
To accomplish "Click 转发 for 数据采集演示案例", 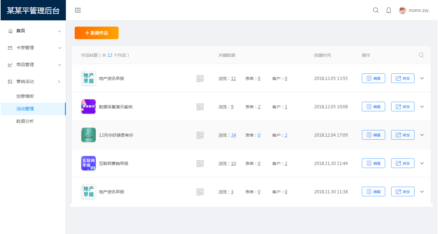I will (403, 107).
